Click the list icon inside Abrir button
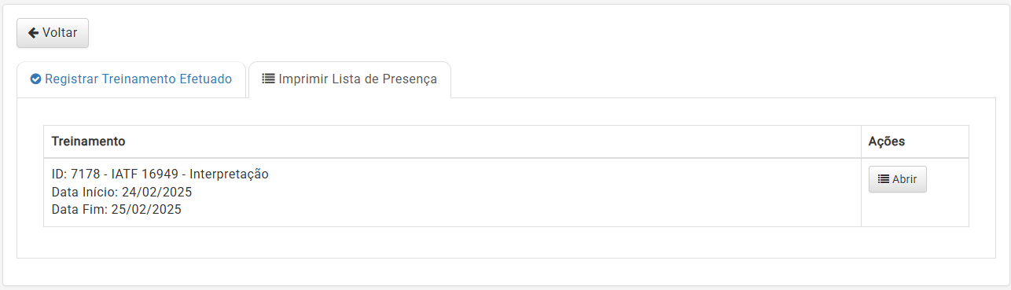The image size is (1011, 290). (884, 179)
